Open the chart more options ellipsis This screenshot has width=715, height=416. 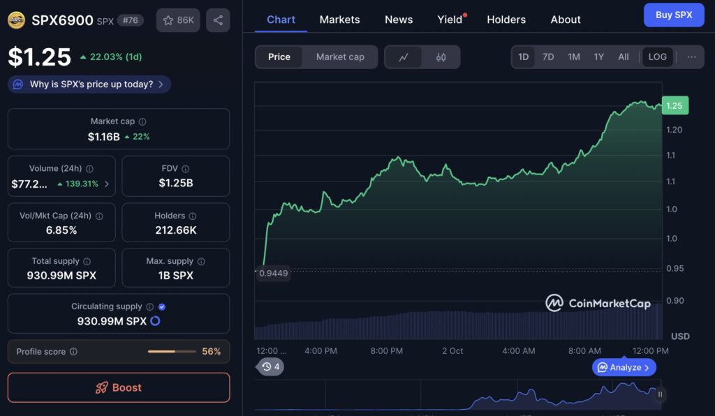(692, 57)
